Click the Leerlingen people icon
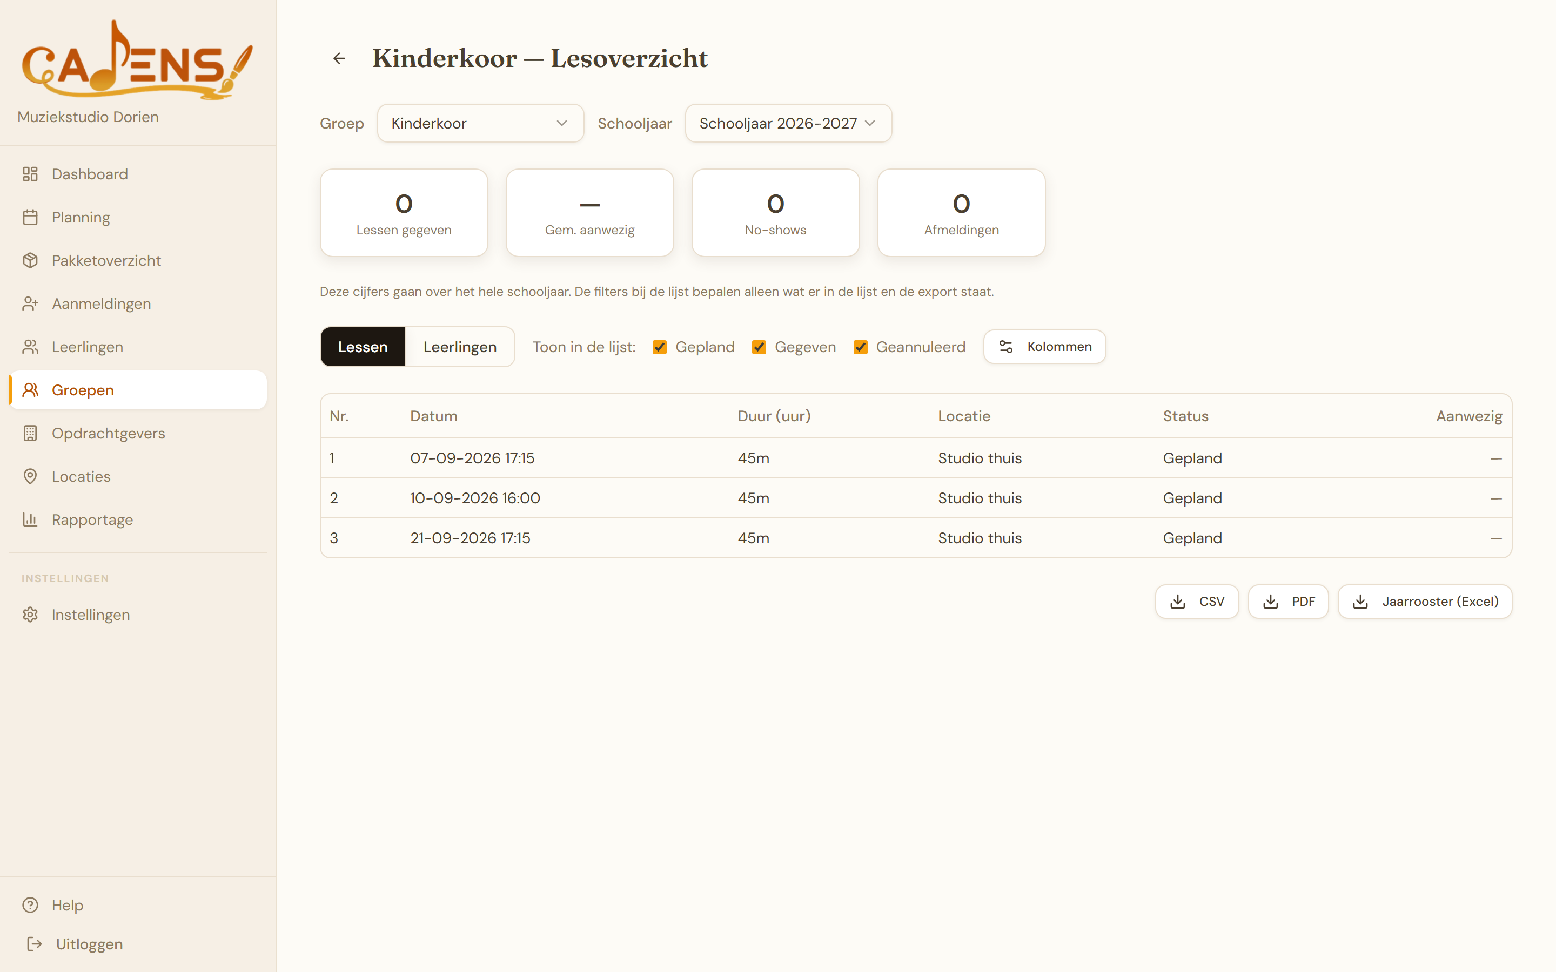Image resolution: width=1556 pixels, height=972 pixels. coord(30,347)
